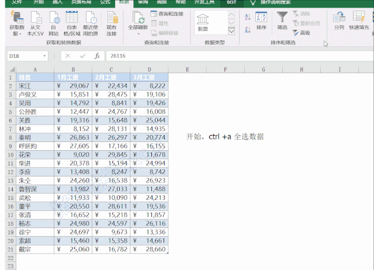The image size is (374, 270).
Task: Click the Tell Me lightbulb icon
Action: click(253, 2)
